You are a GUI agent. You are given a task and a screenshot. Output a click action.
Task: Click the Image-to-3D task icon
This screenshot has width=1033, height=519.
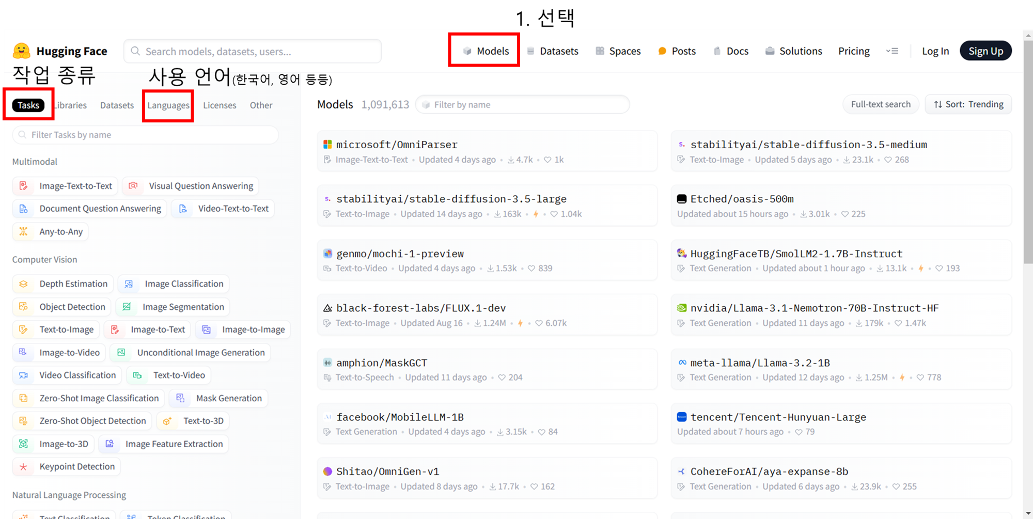click(x=24, y=444)
